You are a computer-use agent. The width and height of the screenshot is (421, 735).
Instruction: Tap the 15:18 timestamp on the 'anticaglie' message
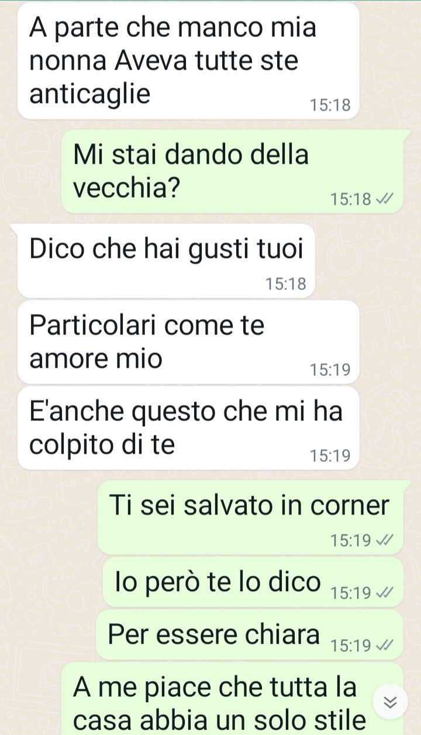pyautogui.click(x=330, y=106)
